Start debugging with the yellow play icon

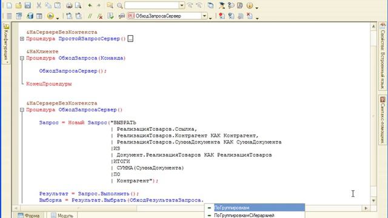(50, 16)
